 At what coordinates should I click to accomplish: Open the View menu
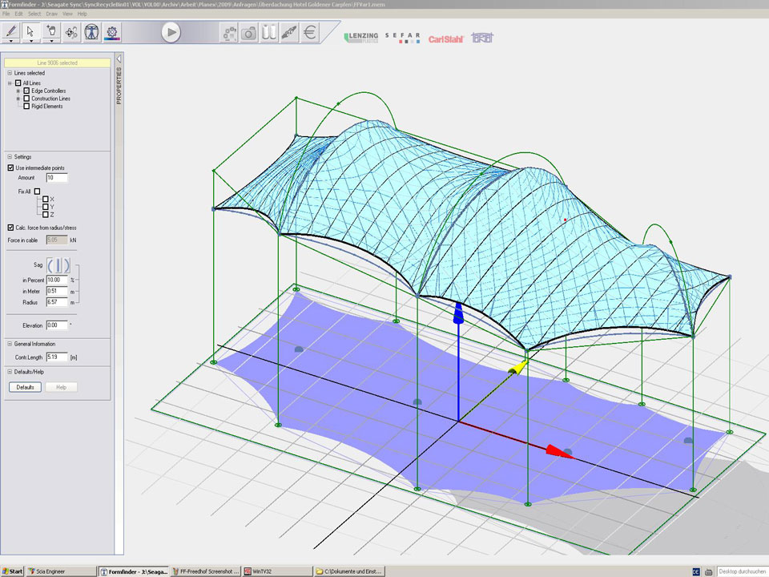click(x=67, y=14)
